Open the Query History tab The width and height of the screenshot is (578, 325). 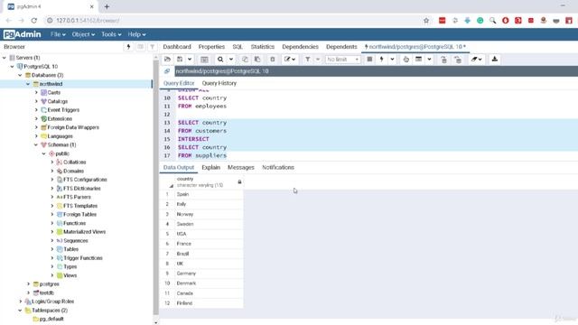pyautogui.click(x=219, y=83)
